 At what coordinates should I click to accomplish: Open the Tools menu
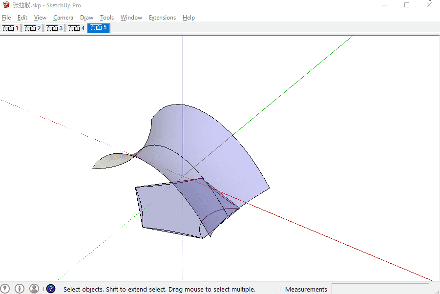tap(107, 18)
